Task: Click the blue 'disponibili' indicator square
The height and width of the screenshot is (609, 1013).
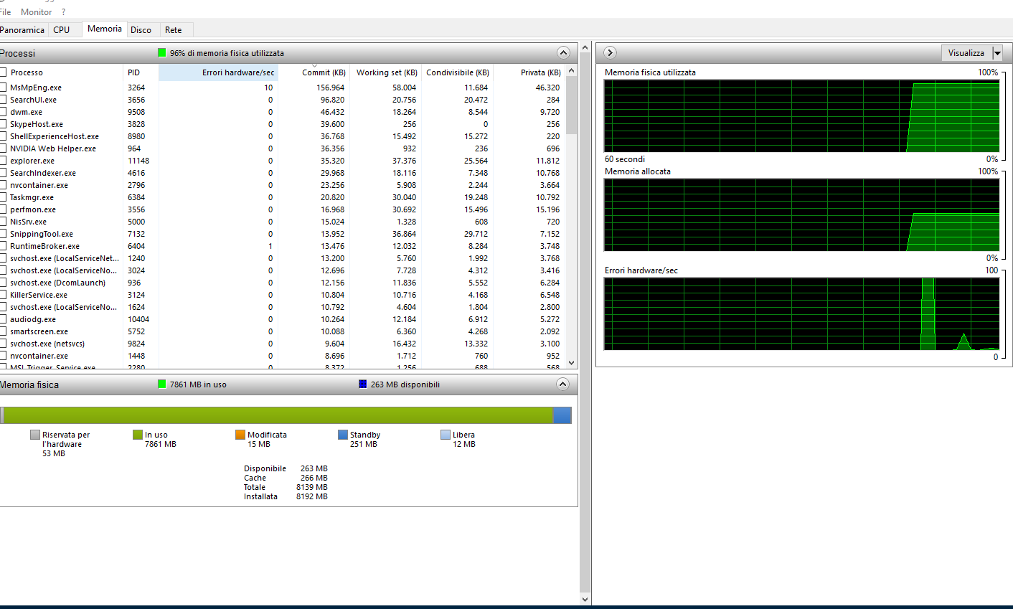Action: pos(363,384)
